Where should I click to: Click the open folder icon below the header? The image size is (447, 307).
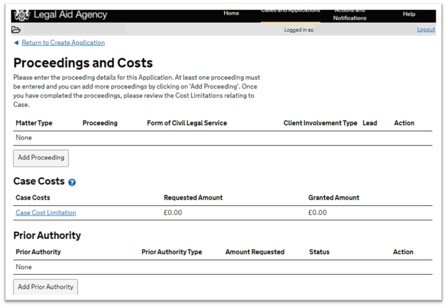click(16, 30)
